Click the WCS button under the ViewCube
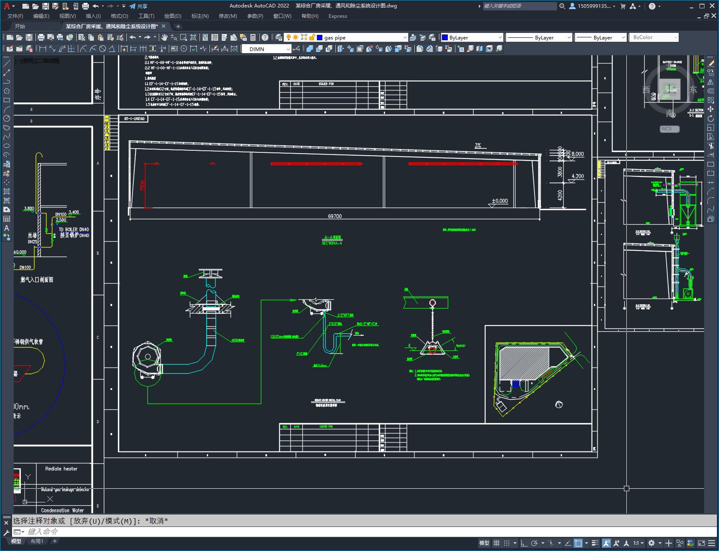719x551 pixels. tap(669, 129)
